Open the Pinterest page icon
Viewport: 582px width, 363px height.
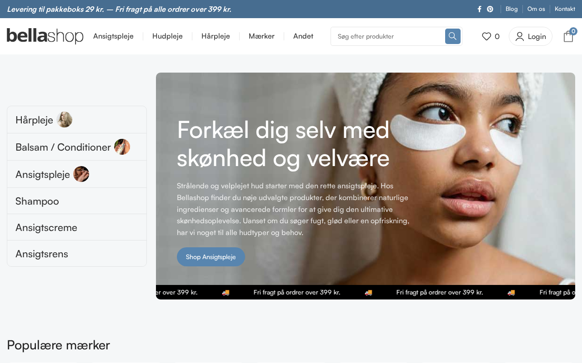(x=490, y=9)
